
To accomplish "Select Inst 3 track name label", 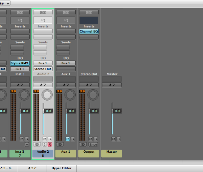I will point(20,154).
